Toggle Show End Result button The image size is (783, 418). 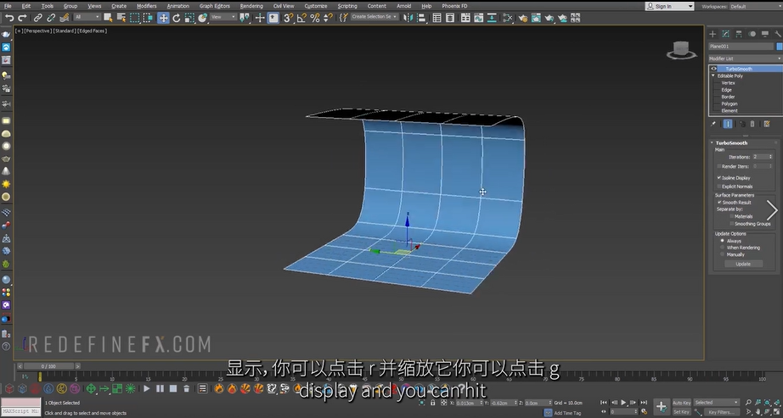click(x=728, y=124)
